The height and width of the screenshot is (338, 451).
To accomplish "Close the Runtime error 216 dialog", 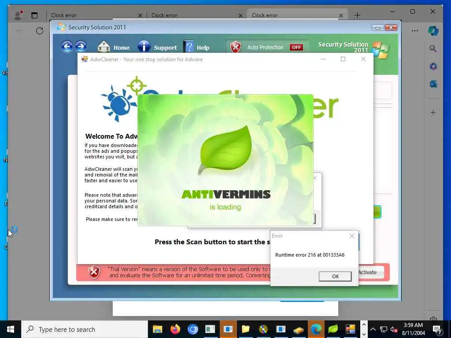I will (x=352, y=236).
